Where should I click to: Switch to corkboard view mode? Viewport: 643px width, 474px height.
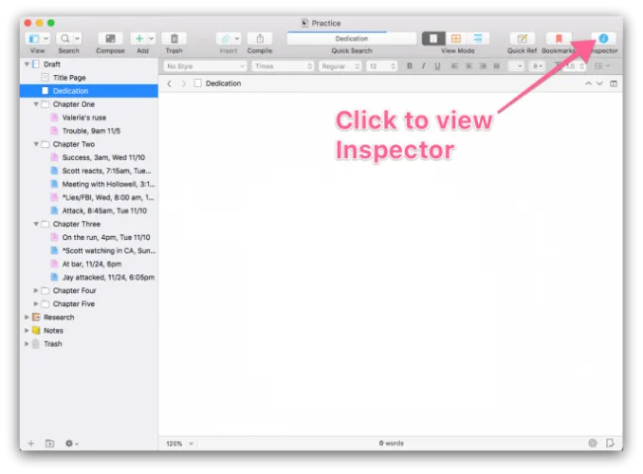(x=455, y=39)
